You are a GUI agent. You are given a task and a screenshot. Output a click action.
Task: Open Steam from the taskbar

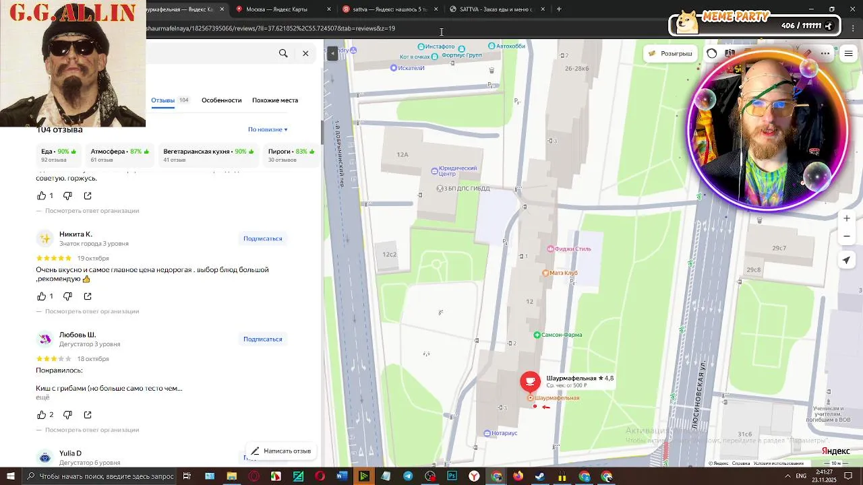click(540, 476)
